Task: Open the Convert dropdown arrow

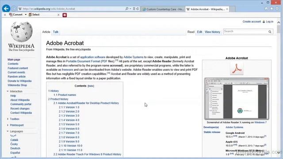Action: pyautogui.click(x=26, y=15)
